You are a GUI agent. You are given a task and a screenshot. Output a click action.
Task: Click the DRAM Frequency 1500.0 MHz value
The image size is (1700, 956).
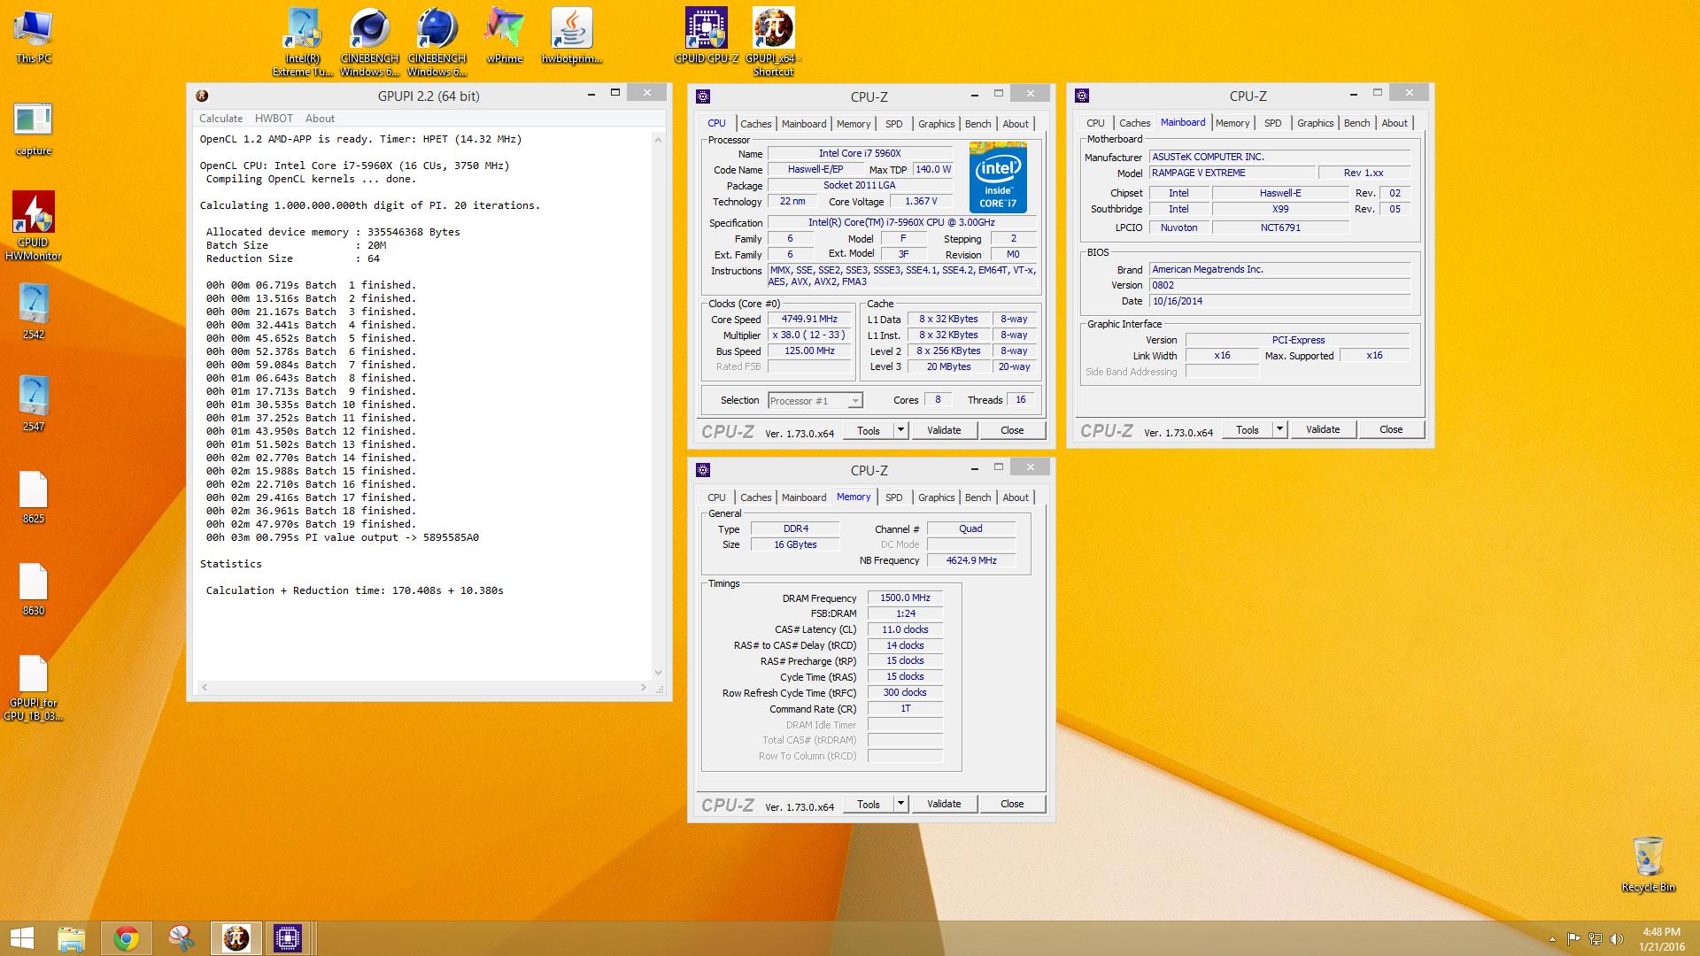(x=905, y=597)
